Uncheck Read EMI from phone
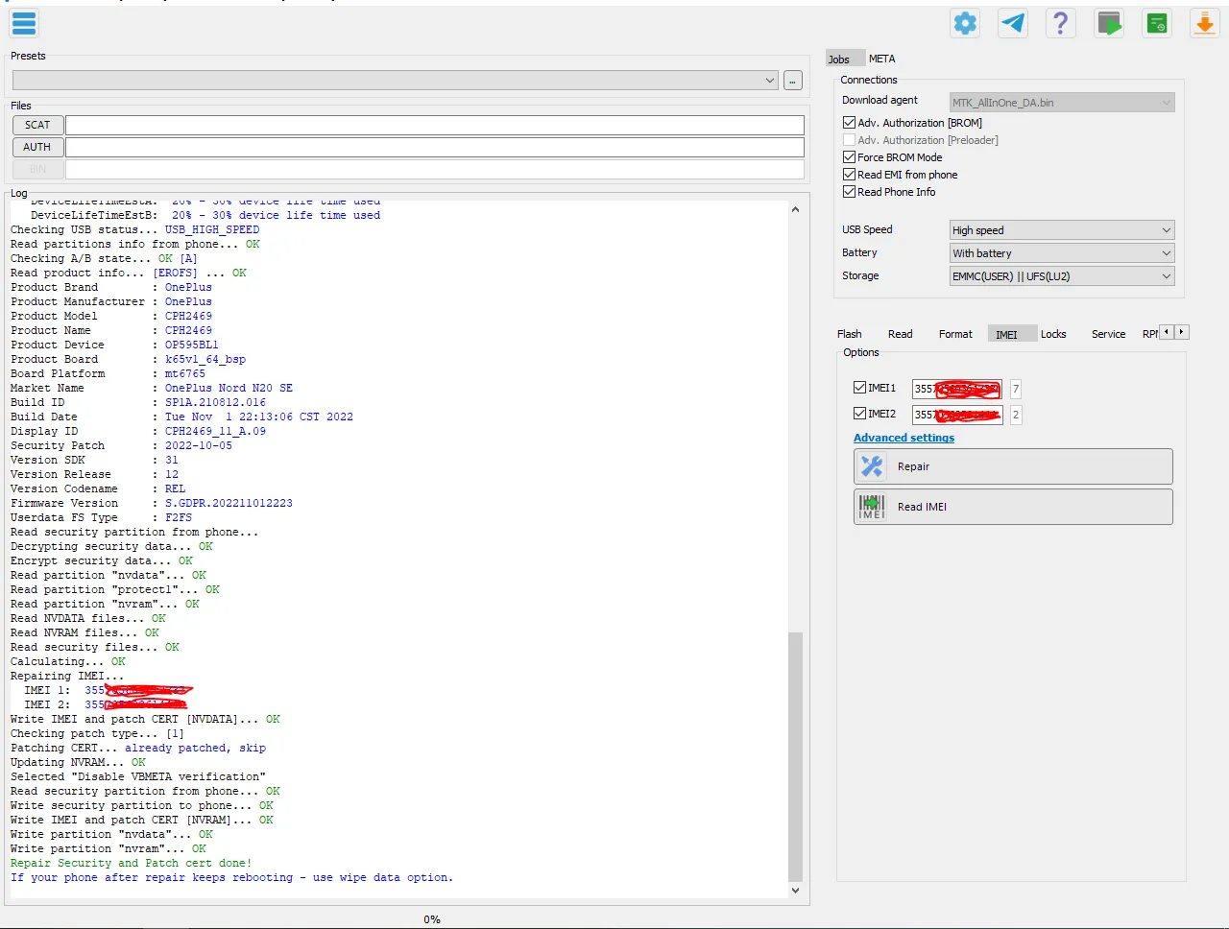The image size is (1229, 929). click(x=849, y=175)
